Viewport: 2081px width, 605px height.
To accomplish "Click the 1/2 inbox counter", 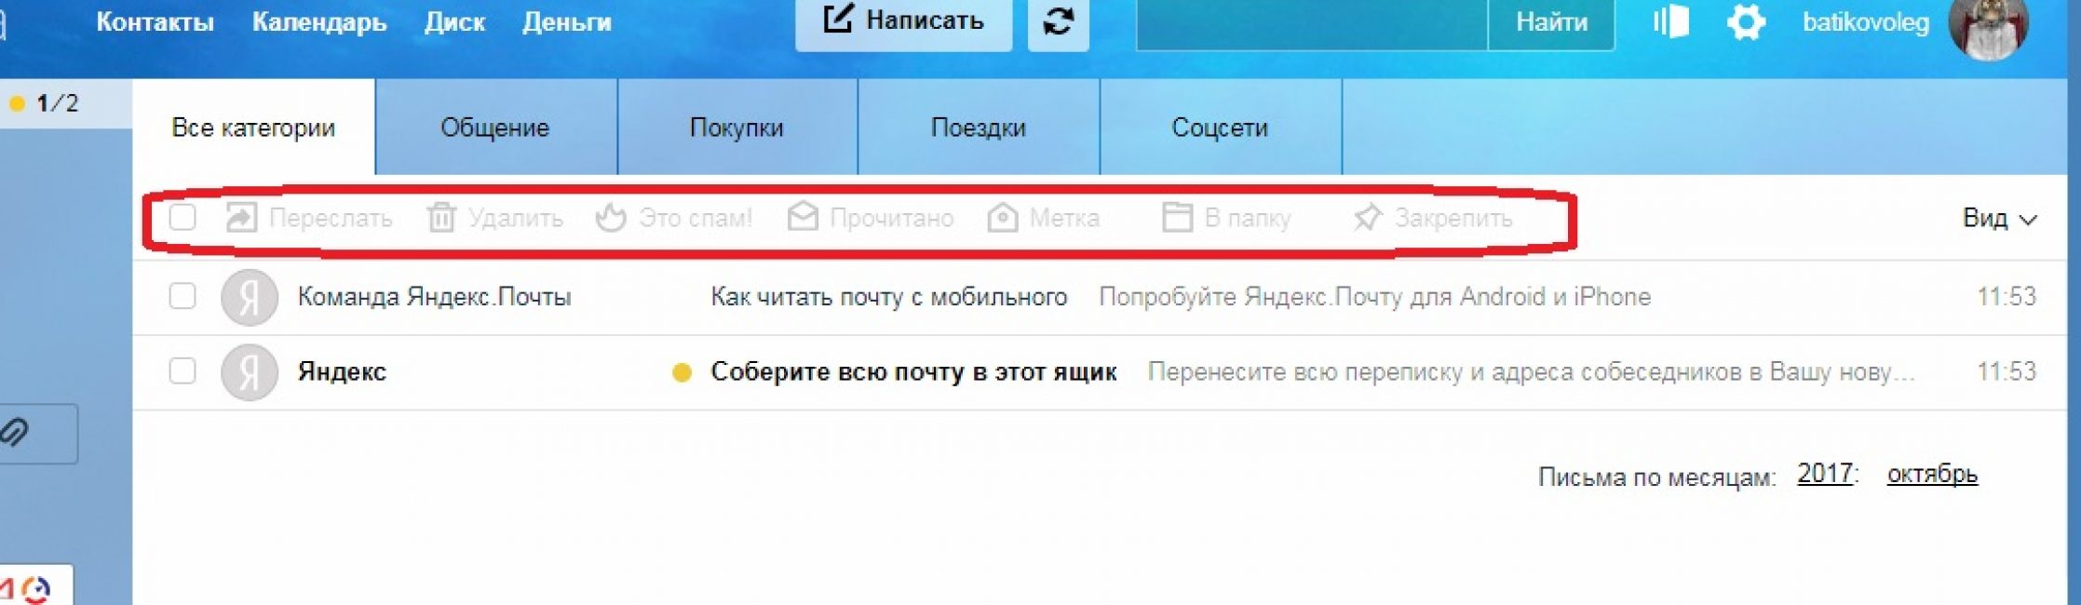I will [x=57, y=103].
